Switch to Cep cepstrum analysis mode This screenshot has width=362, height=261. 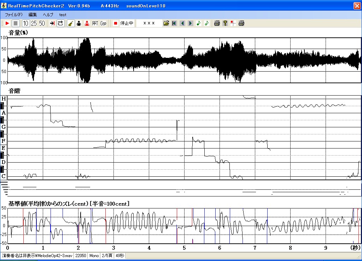103,23
